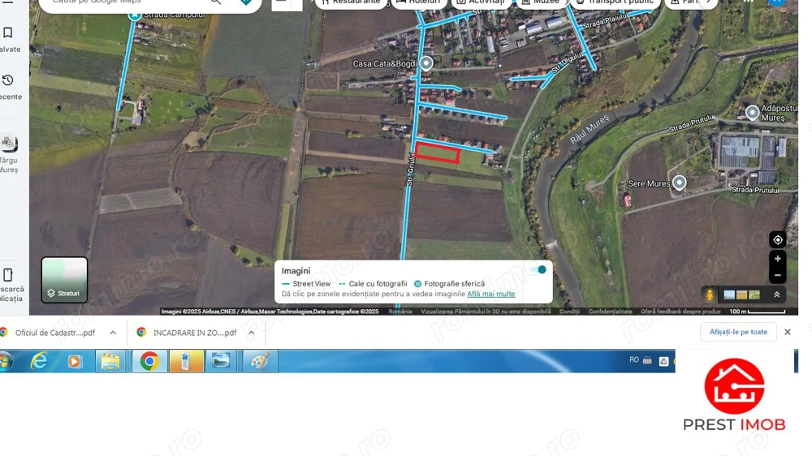Follow the Află mai multe link
This screenshot has height=456, width=812.
[490, 294]
